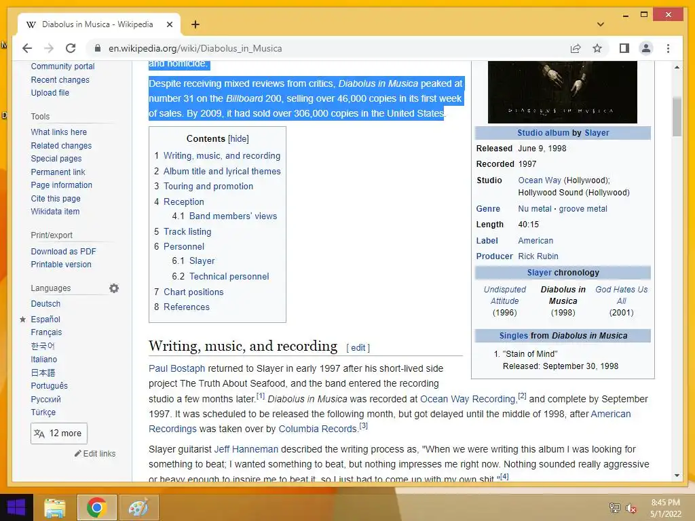View site information via the lock icon

(x=98, y=48)
